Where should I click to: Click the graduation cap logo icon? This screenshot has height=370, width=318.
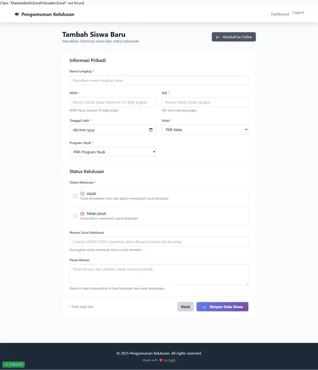(17, 14)
